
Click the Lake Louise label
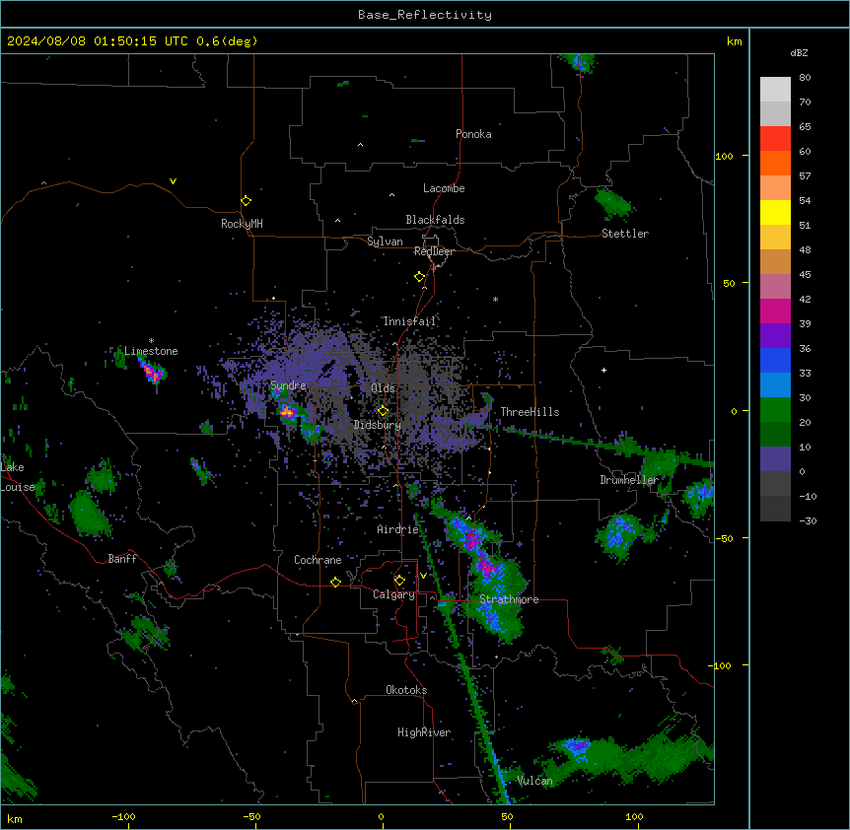[18, 477]
